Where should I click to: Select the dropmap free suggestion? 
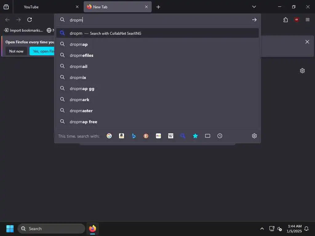(x=157, y=122)
